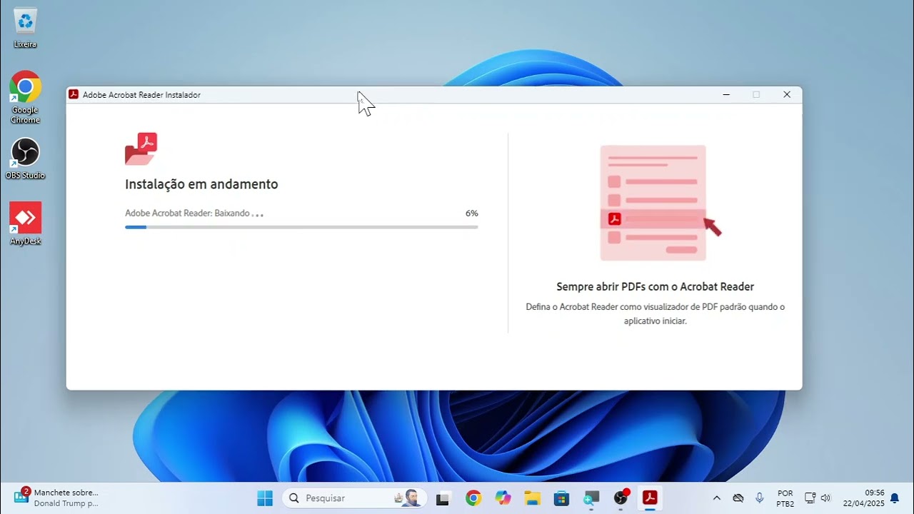Viewport: 914px width, 514px height.
Task: Click the Sempre abrir PDFs heading
Action: coord(655,287)
